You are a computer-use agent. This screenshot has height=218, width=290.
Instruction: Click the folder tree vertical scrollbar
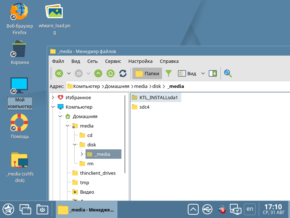125,134
